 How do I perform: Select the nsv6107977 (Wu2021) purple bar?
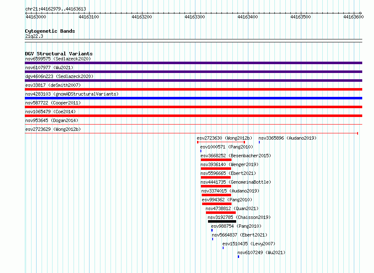(193, 72)
